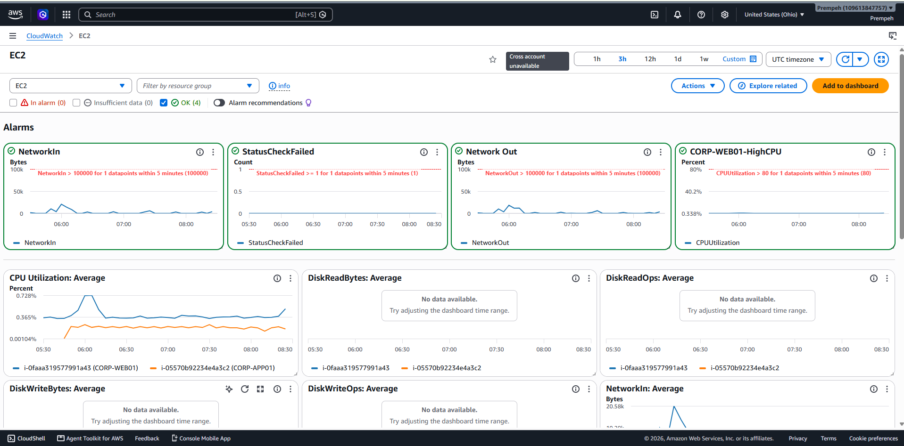Image resolution: width=904 pixels, height=446 pixels.
Task: Refresh the DiskWriteBytes: Average widget
Action: click(245, 389)
